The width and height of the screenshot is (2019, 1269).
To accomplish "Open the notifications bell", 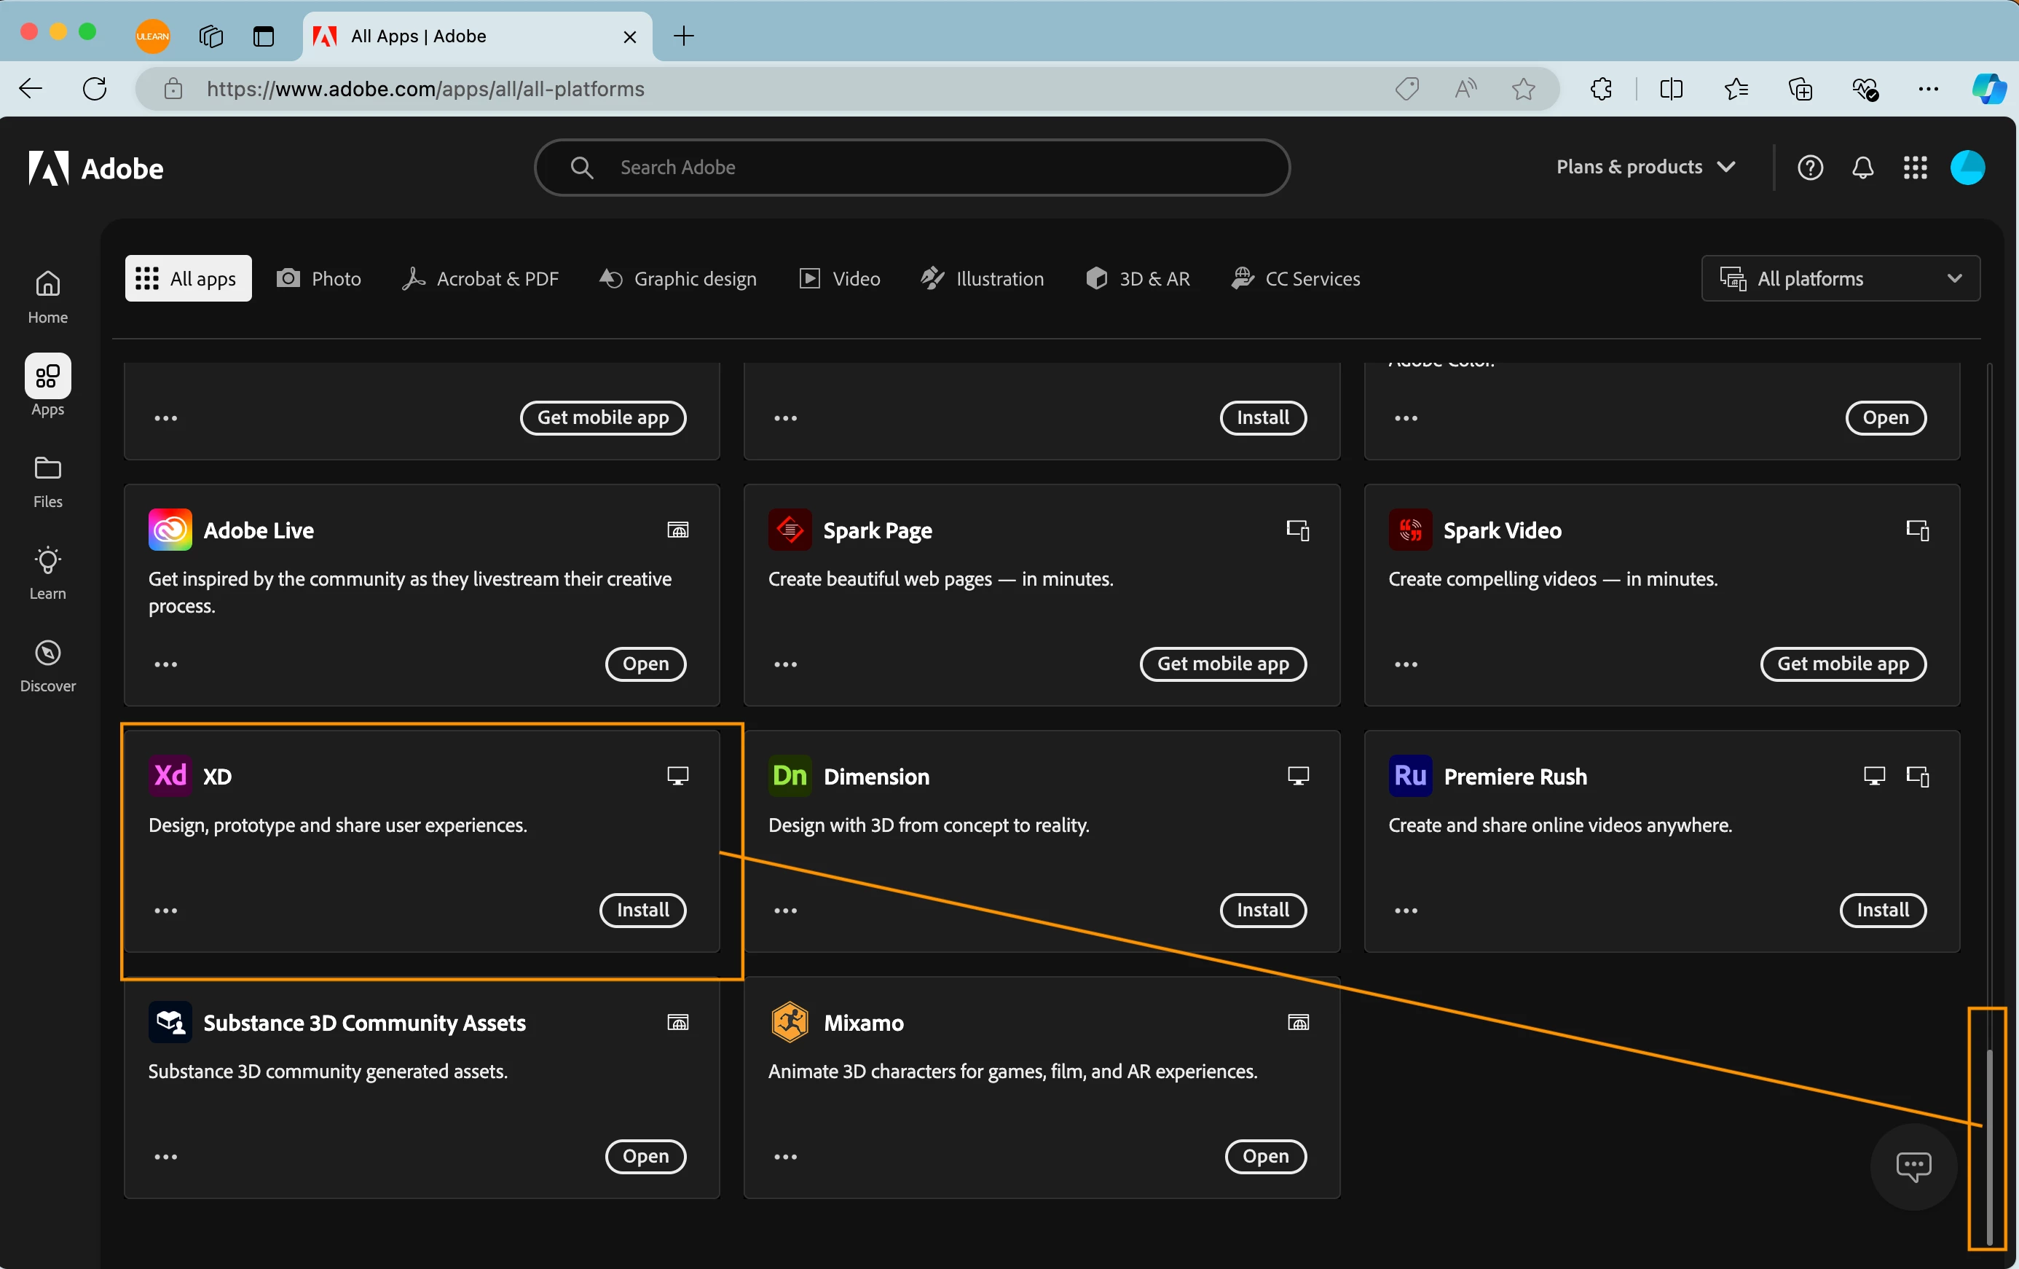I will (1862, 168).
